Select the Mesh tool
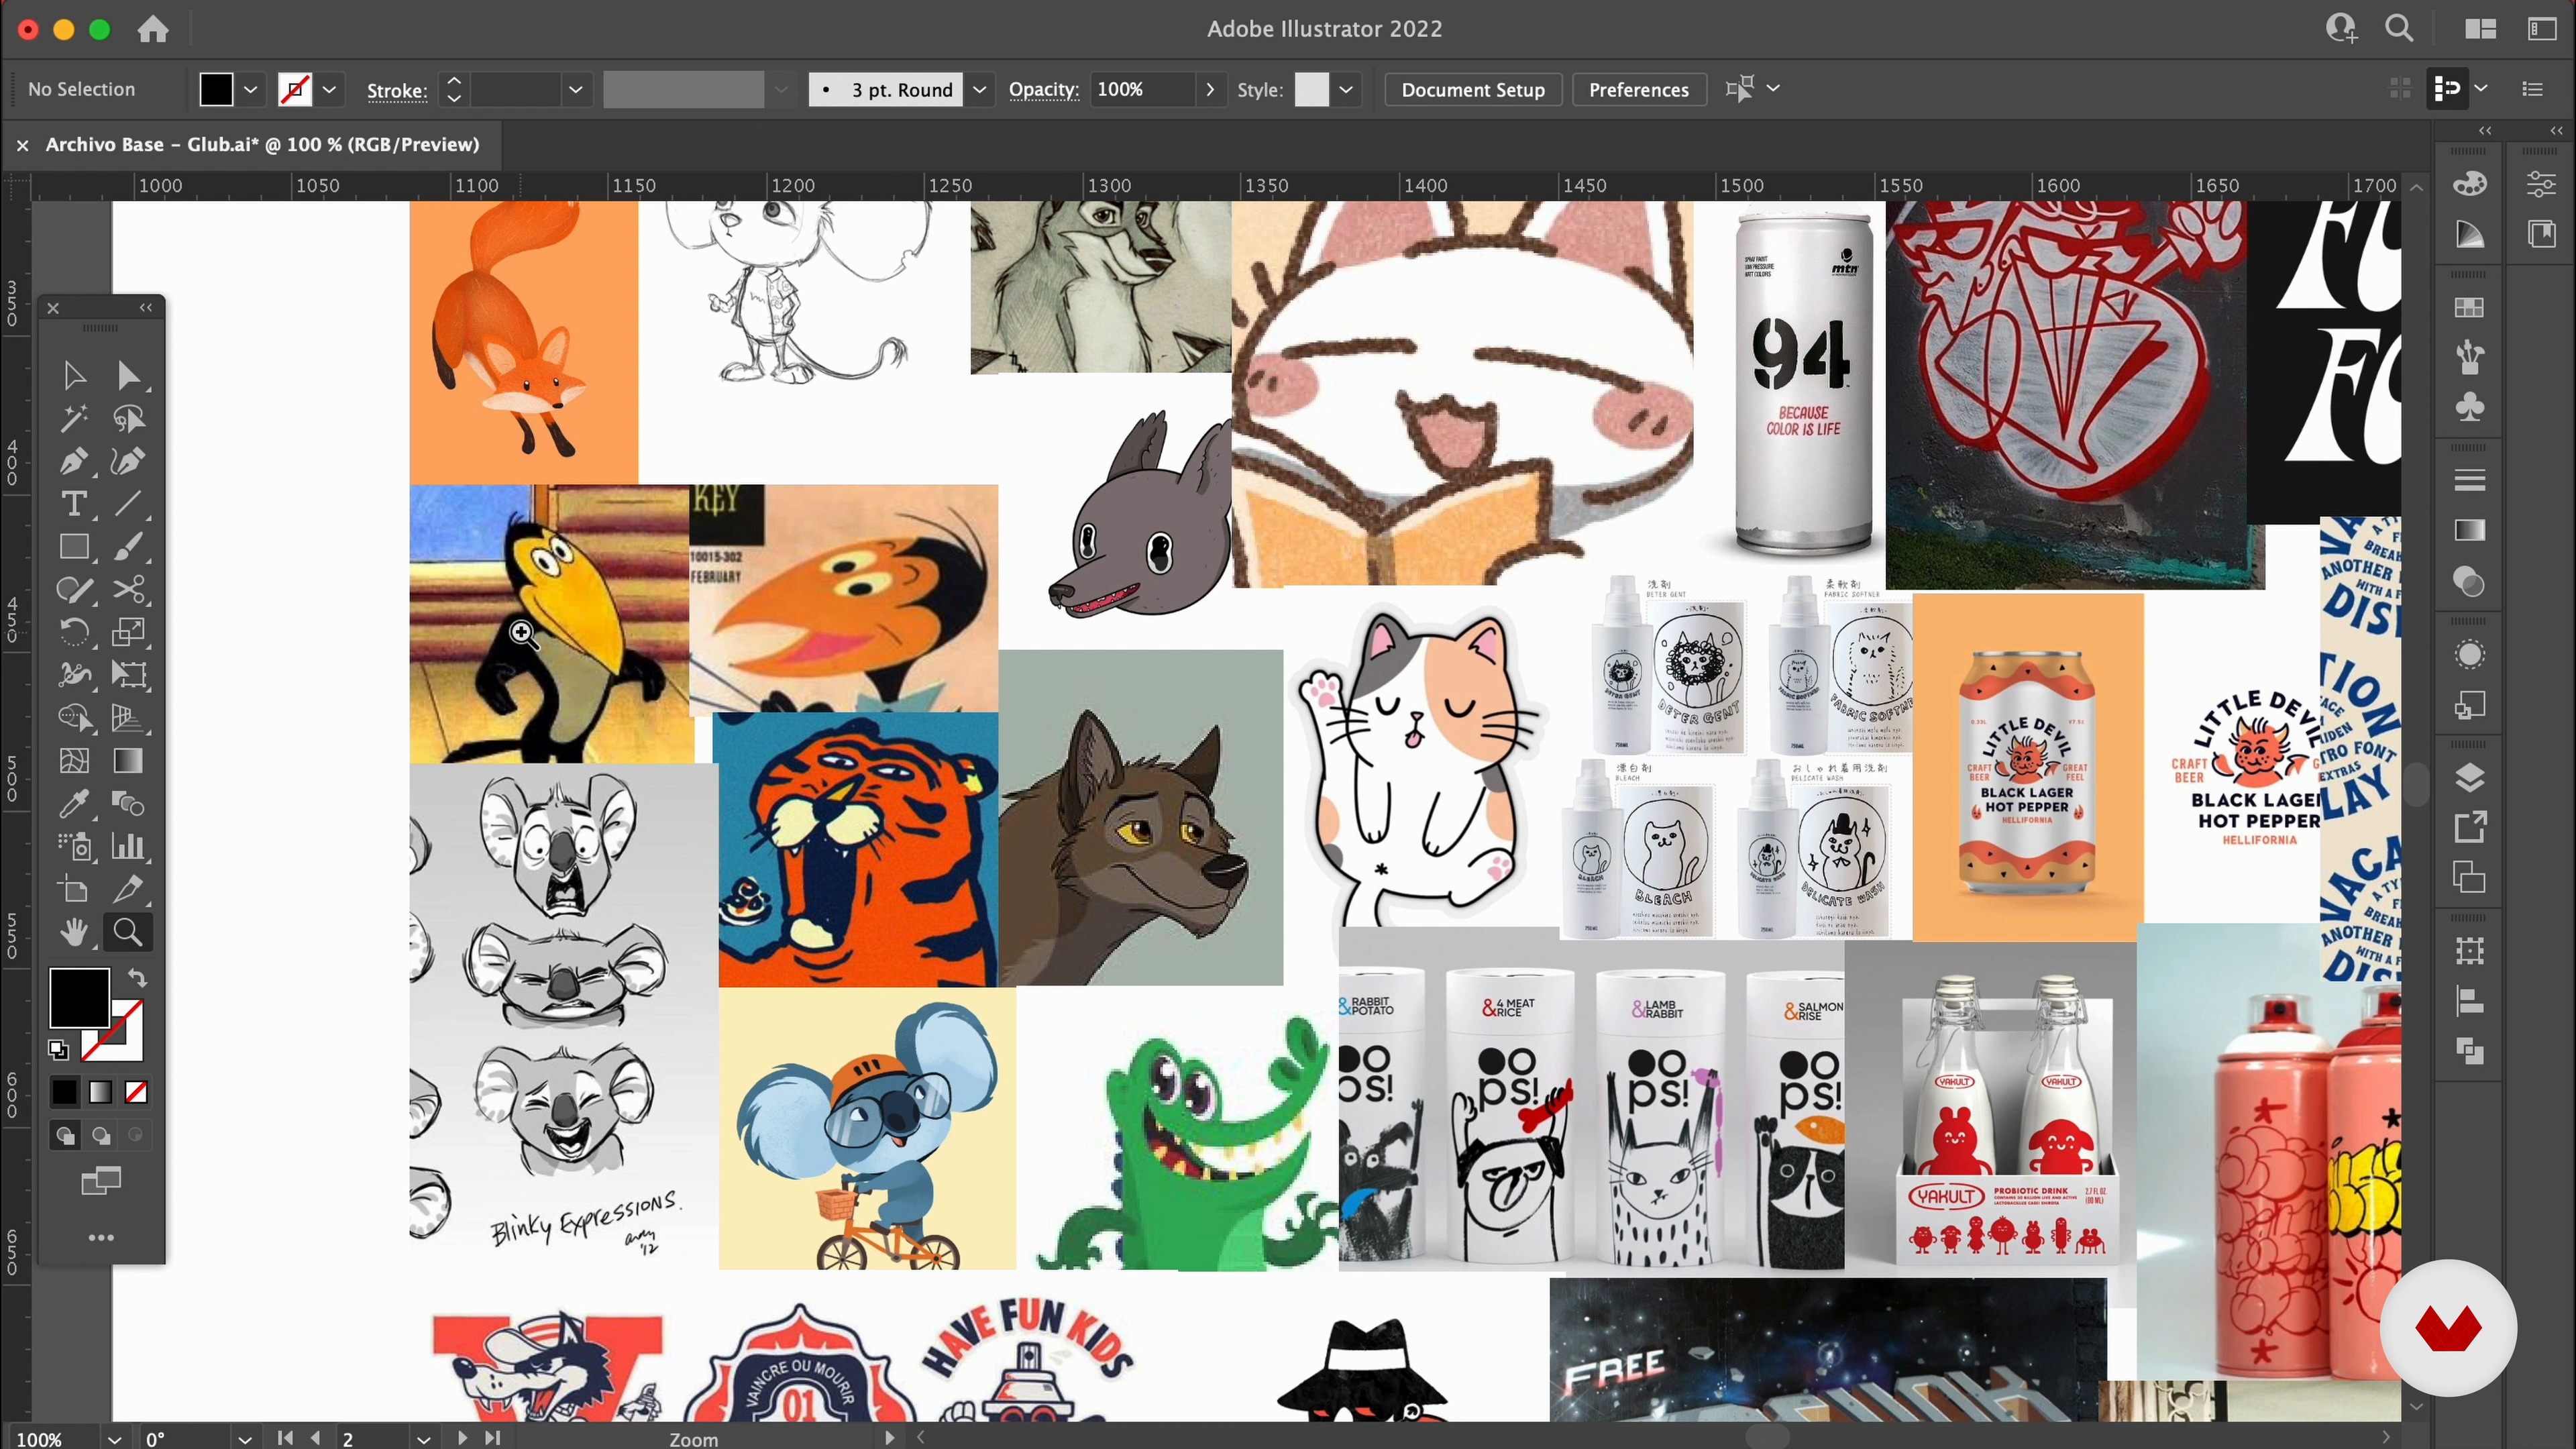The width and height of the screenshot is (2576, 1449). tap(74, 761)
